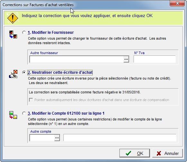Cancel the dialog with Annuler
Screen dimensions: 187x162
[x=167, y=153]
